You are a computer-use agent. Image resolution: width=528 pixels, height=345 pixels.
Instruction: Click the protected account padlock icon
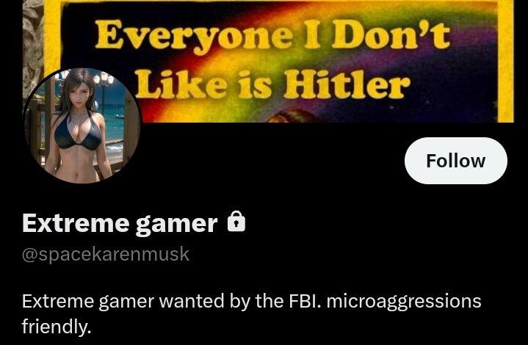pos(236,221)
